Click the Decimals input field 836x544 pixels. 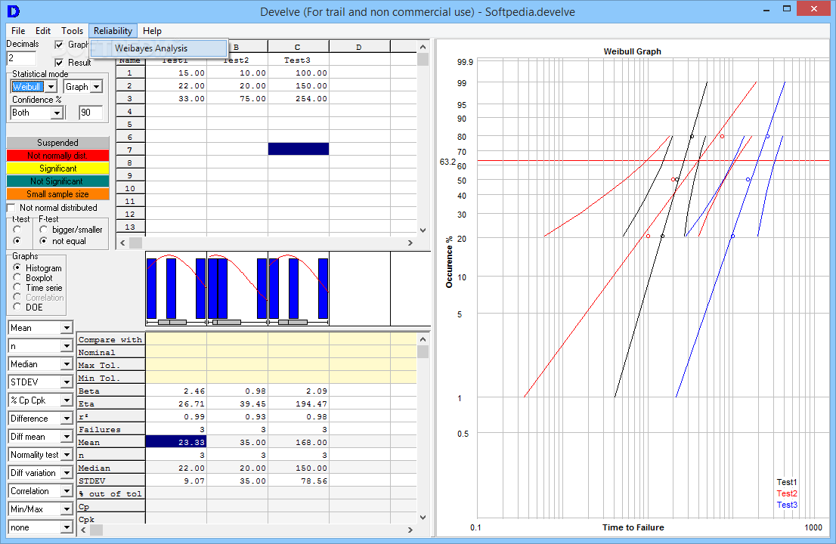click(21, 58)
